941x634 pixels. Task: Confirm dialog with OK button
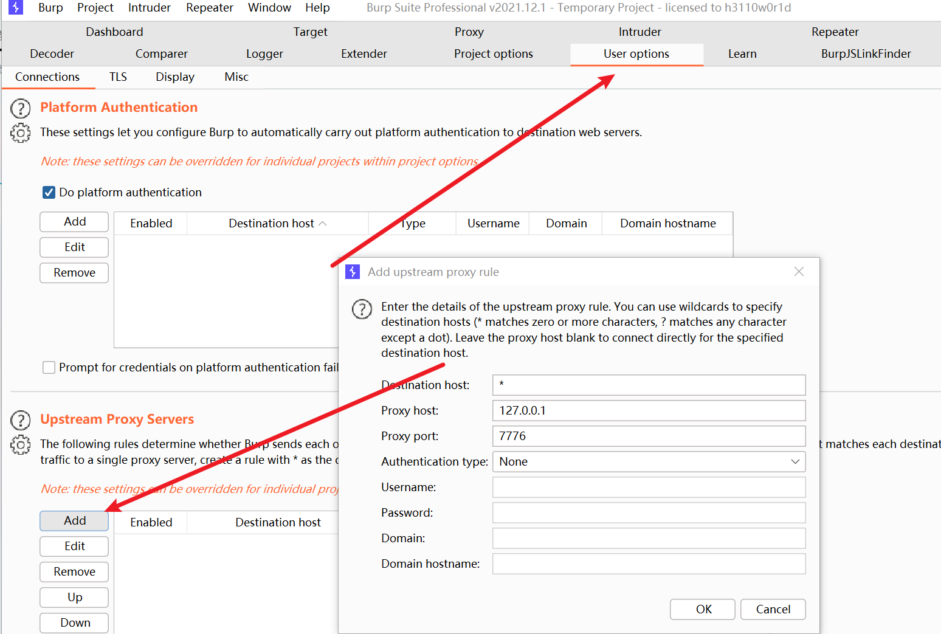(703, 610)
